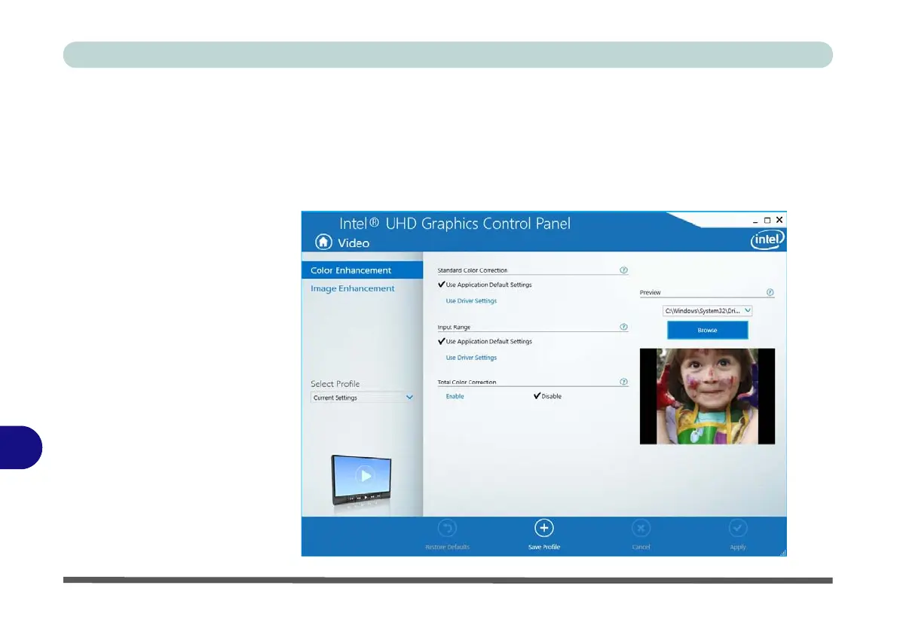This screenshot has width=897, height=631.
Task: Click the Home icon beside Video
Action: click(323, 242)
